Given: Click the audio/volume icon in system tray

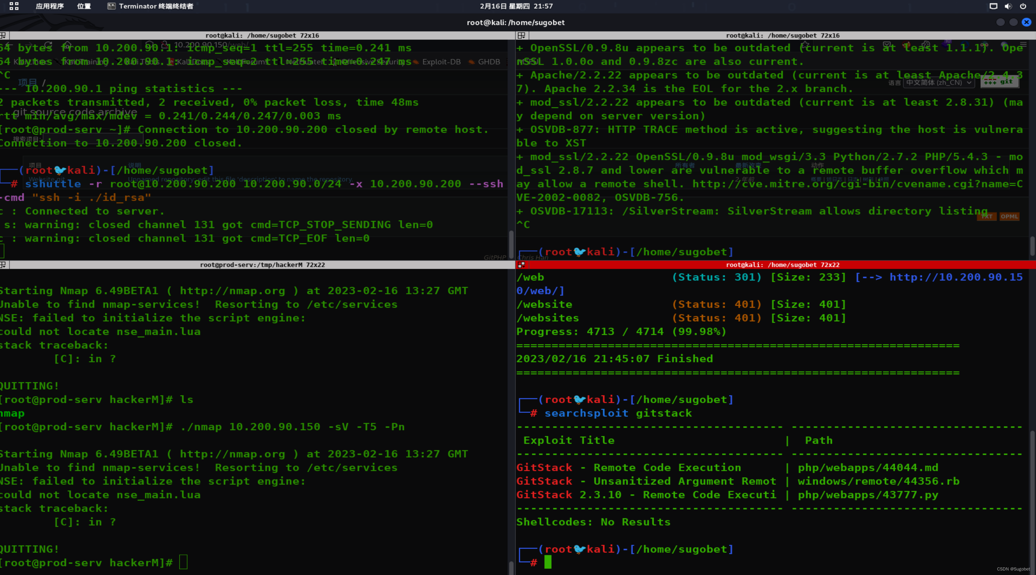Looking at the screenshot, I should coord(1007,6).
